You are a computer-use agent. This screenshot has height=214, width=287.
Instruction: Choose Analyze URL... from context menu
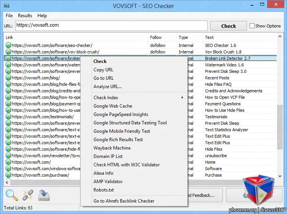click(108, 87)
